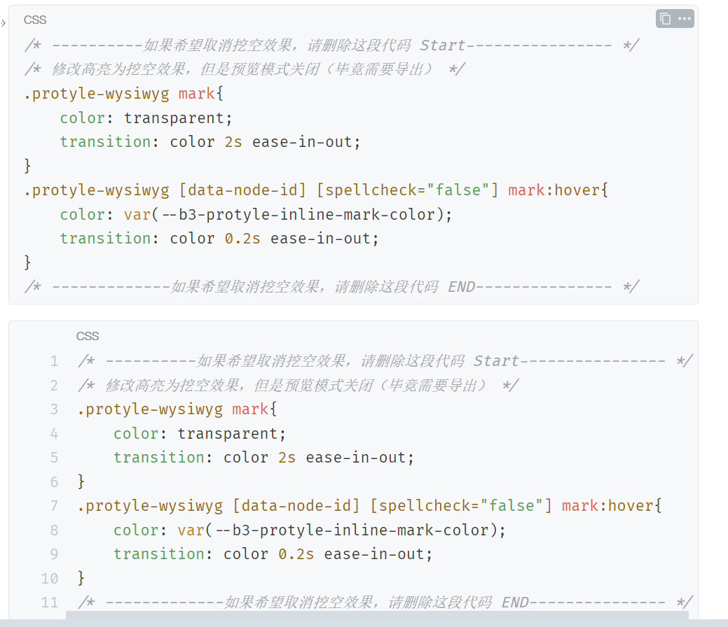Click the gutter chevron beside the code block
The height and width of the screenshot is (627, 728).
point(4,22)
